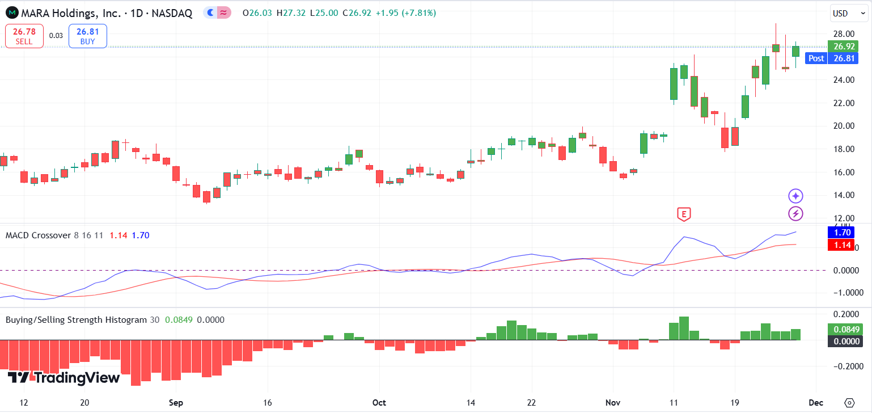This screenshot has width=872, height=413.
Task: Click the change value +1.95 (+7.81%)
Action: (x=407, y=12)
